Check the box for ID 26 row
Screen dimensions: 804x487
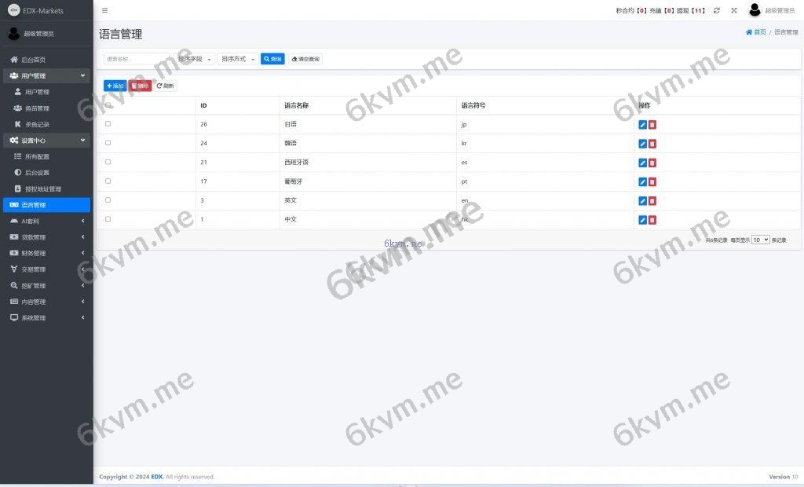coord(108,124)
